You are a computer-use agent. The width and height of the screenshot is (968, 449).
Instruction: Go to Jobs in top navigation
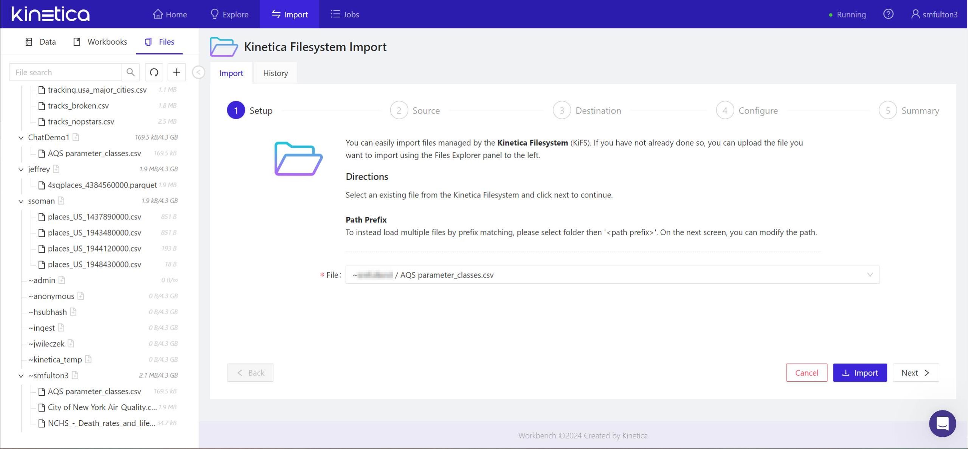(x=344, y=14)
